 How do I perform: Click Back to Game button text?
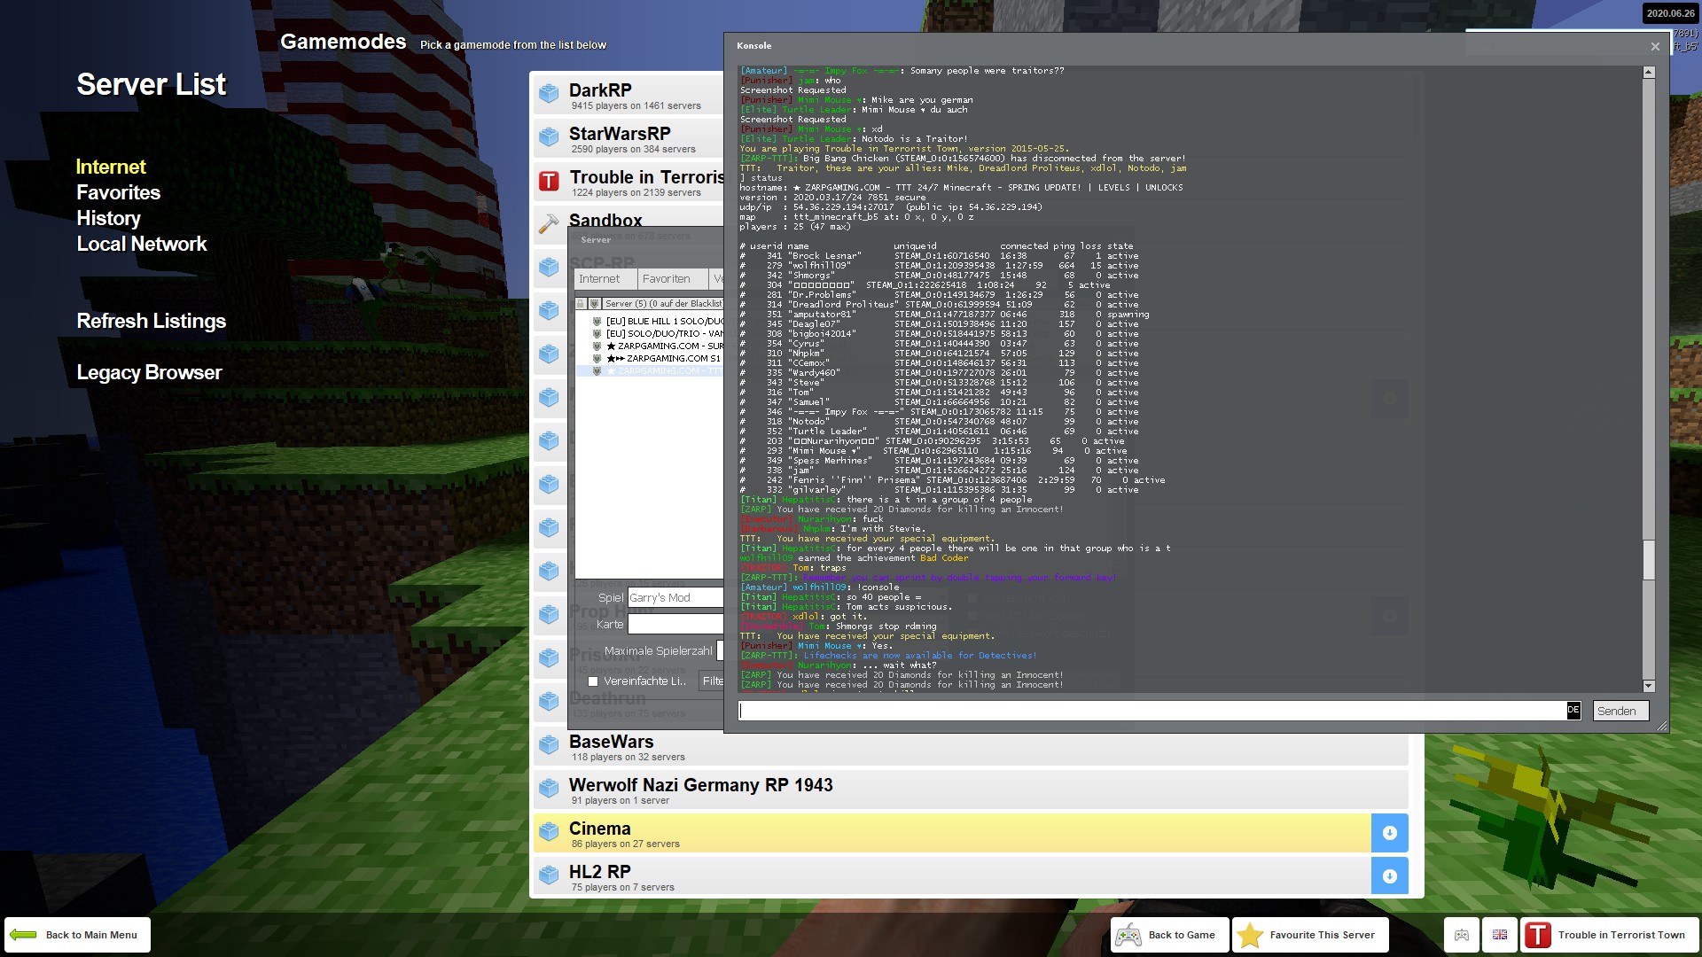[1182, 935]
